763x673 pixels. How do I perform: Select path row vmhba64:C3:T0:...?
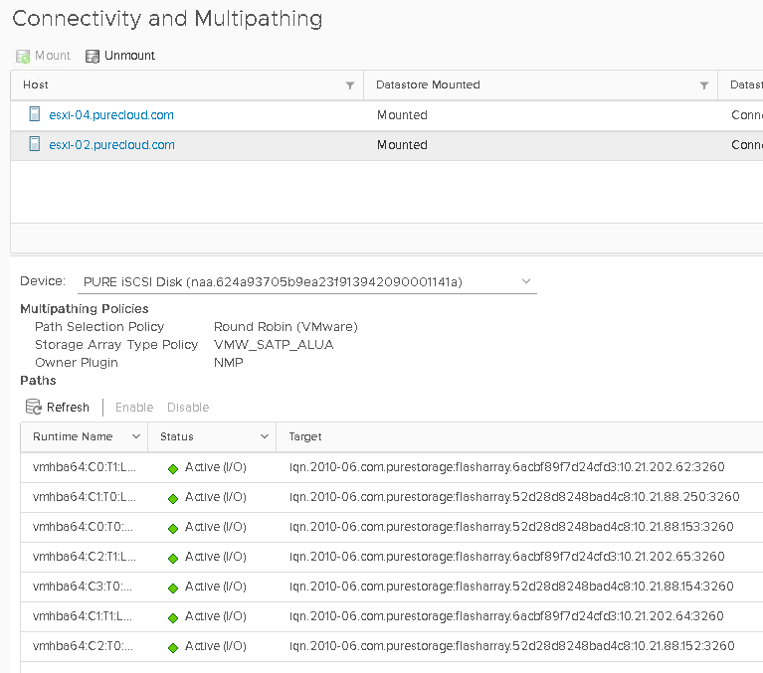point(392,587)
